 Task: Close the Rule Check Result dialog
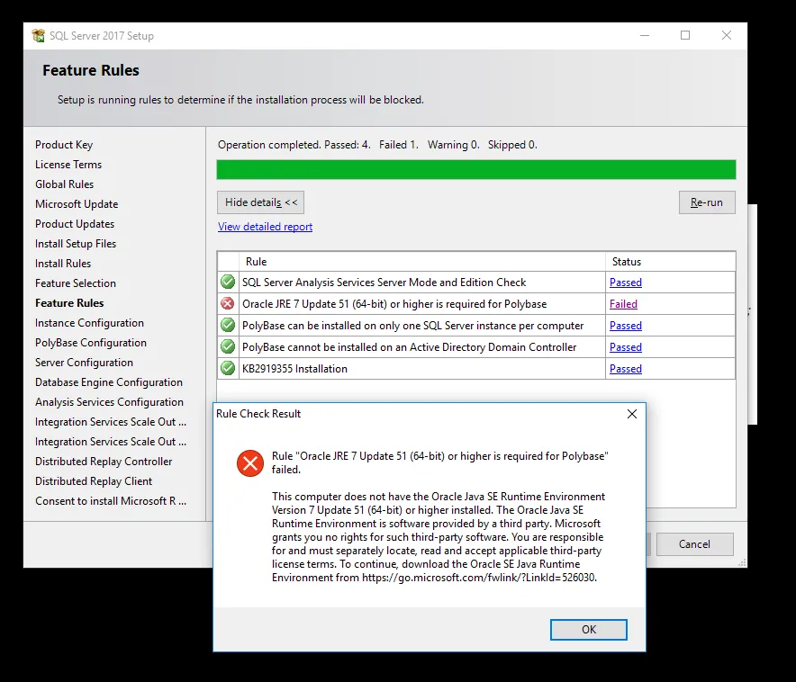coord(632,414)
